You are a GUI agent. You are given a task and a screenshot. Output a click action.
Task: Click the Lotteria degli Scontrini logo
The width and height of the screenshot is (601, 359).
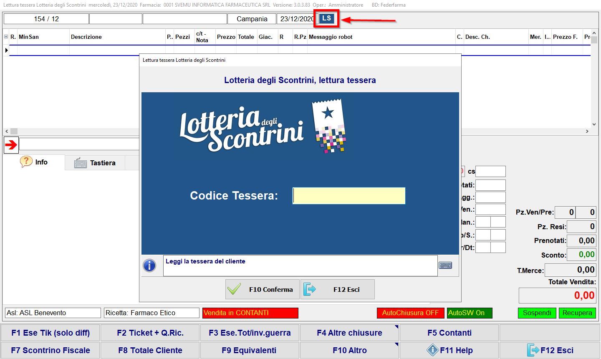[x=263, y=126]
